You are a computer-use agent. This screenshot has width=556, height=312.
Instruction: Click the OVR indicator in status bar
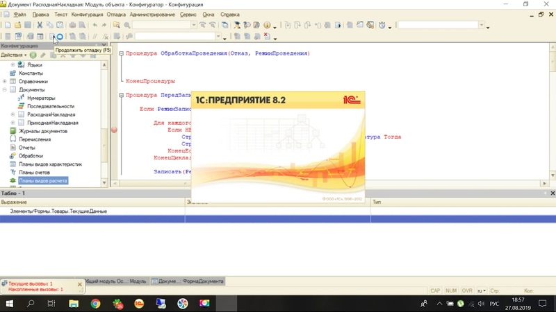coord(467,291)
